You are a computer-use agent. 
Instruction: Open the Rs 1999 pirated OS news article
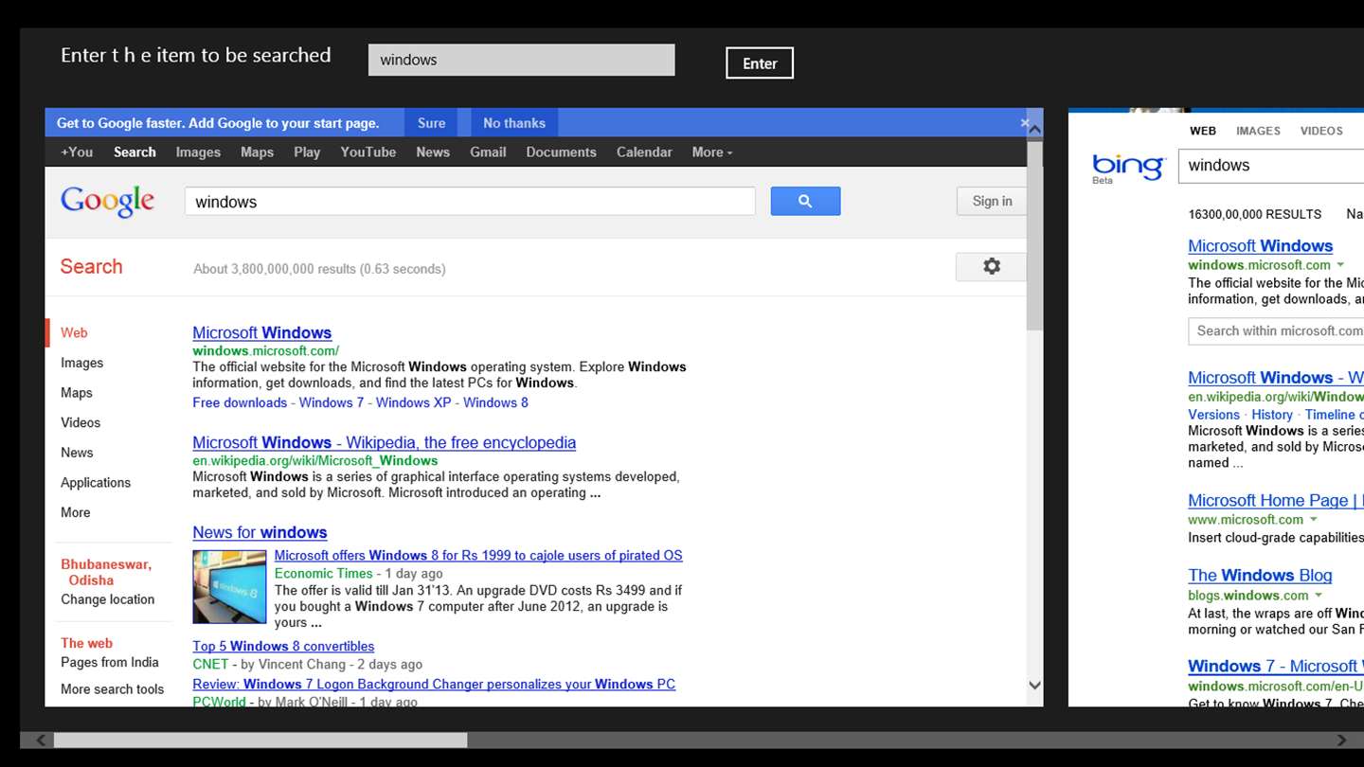click(x=478, y=556)
